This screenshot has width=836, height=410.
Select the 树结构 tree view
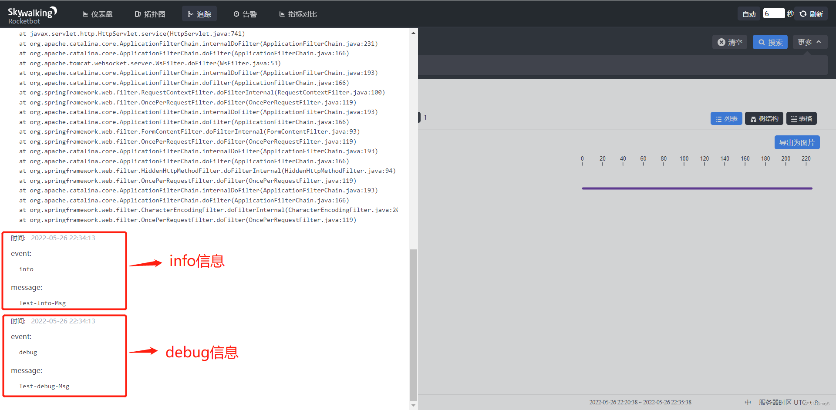tap(764, 119)
